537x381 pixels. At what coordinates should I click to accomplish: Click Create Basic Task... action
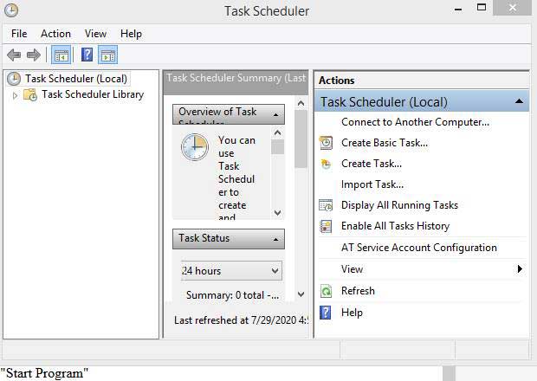pyautogui.click(x=385, y=143)
